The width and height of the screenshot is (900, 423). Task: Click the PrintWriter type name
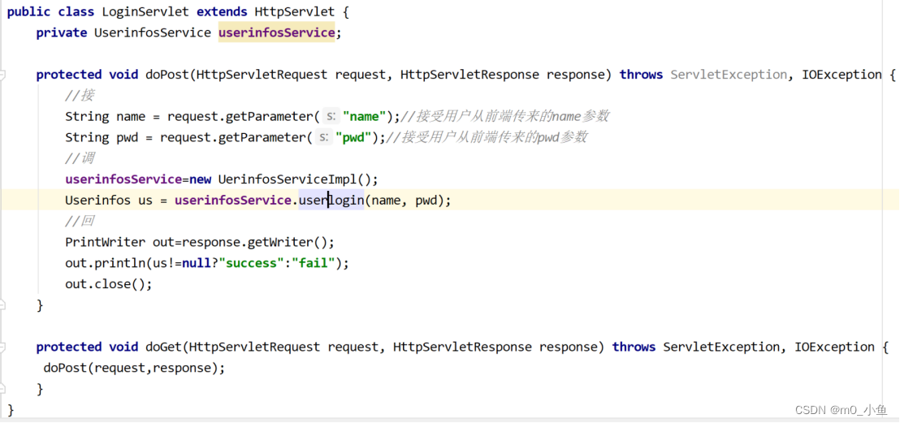tap(105, 242)
